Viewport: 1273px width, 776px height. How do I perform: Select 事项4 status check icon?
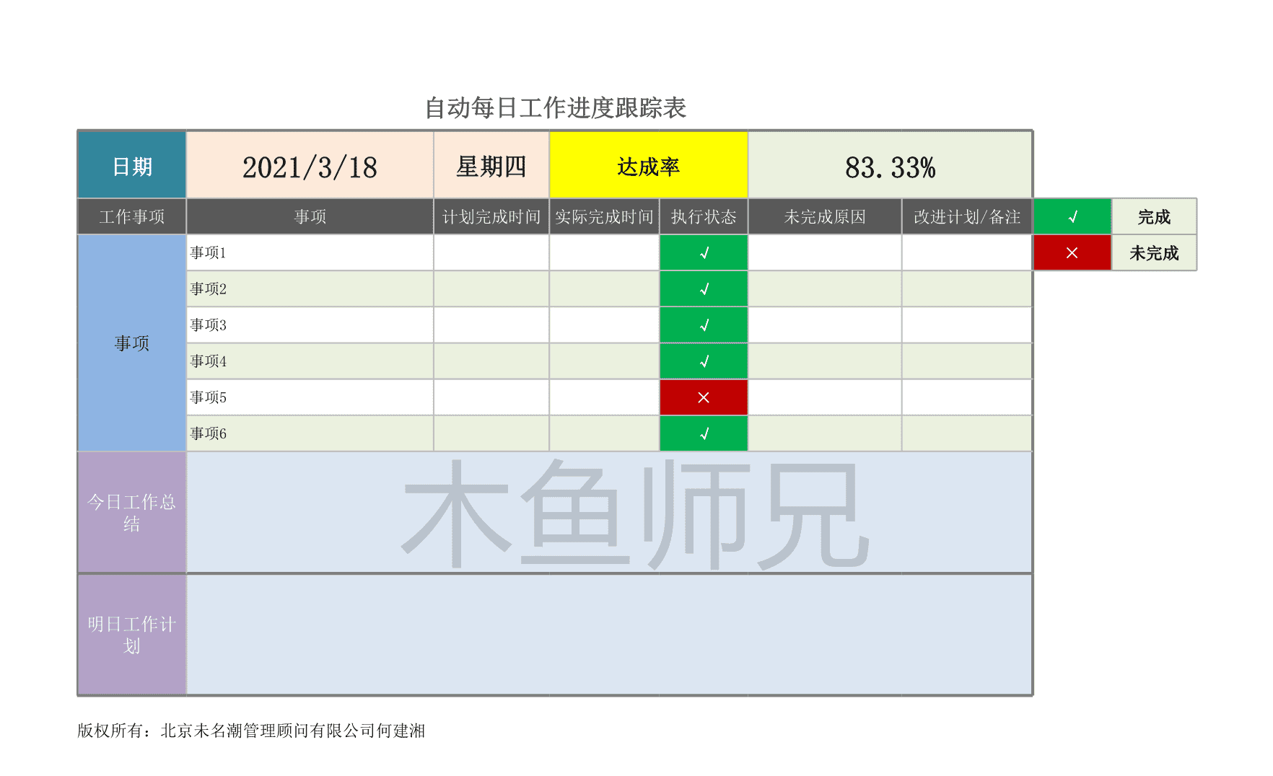pos(704,361)
